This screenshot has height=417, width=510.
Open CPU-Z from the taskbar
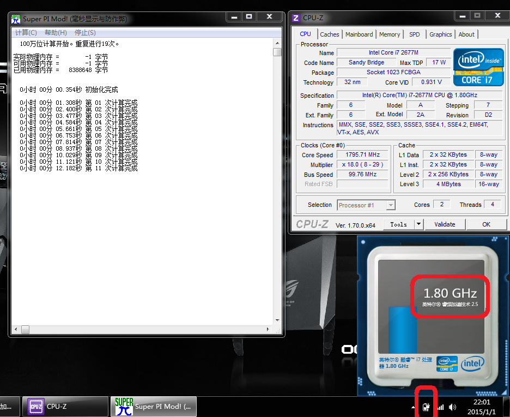pyautogui.click(x=65, y=407)
